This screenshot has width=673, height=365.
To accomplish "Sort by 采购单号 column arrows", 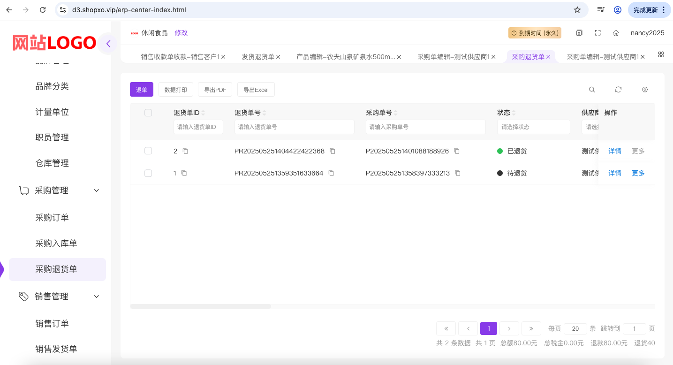I will 395,113.
